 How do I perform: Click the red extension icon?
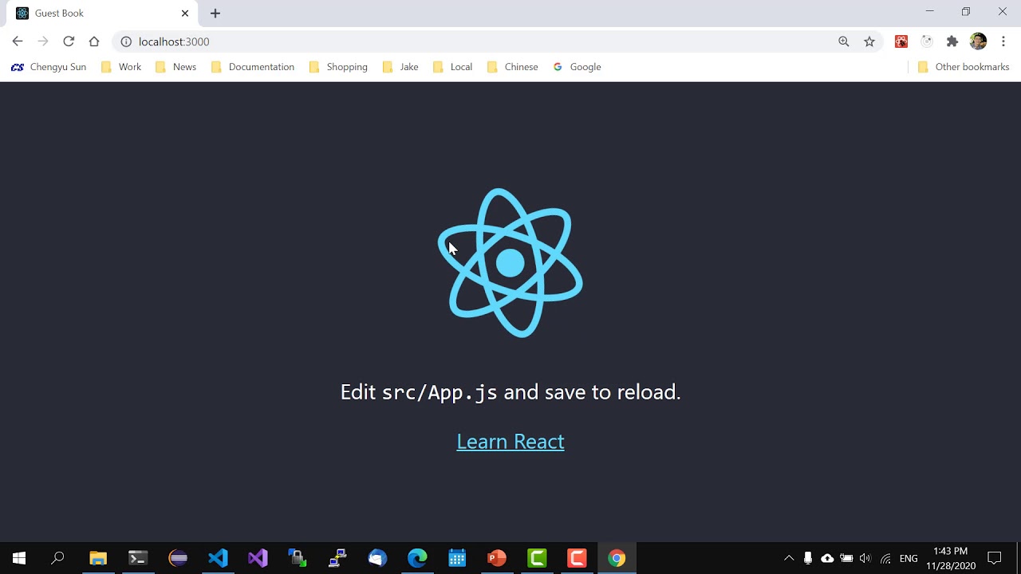(901, 41)
